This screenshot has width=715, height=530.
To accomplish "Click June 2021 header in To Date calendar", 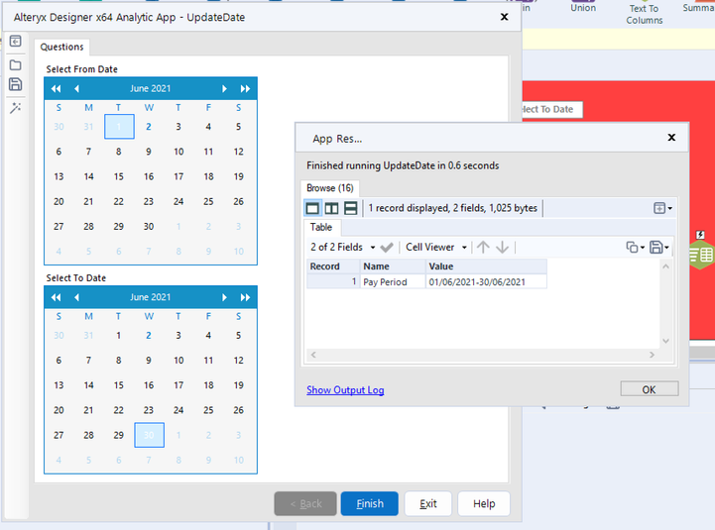I will coord(150,297).
